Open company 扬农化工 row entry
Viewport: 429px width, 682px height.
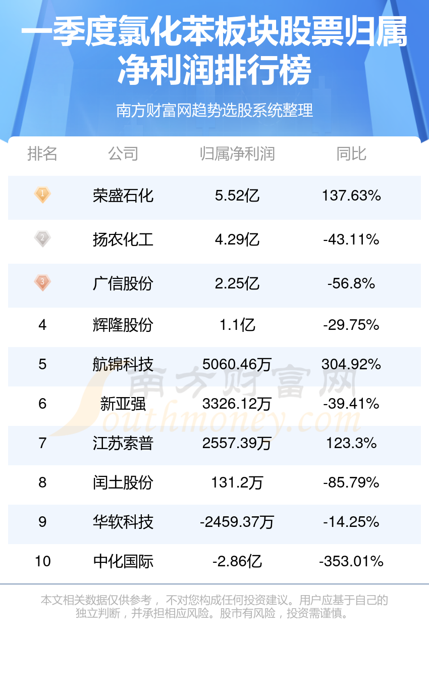tap(123, 239)
